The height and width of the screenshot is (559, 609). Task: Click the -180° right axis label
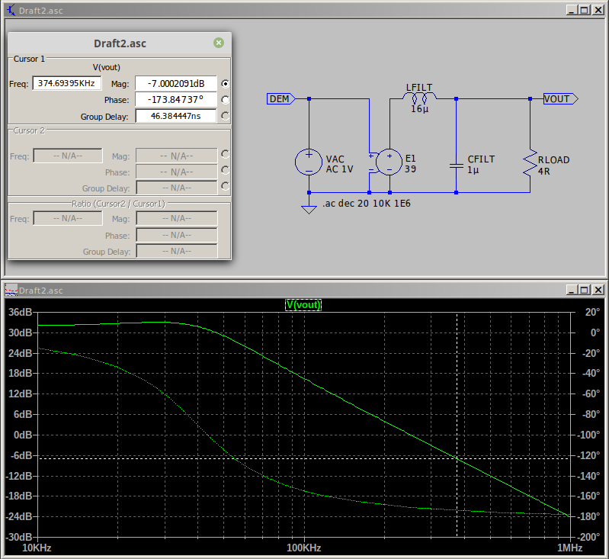coord(588,516)
